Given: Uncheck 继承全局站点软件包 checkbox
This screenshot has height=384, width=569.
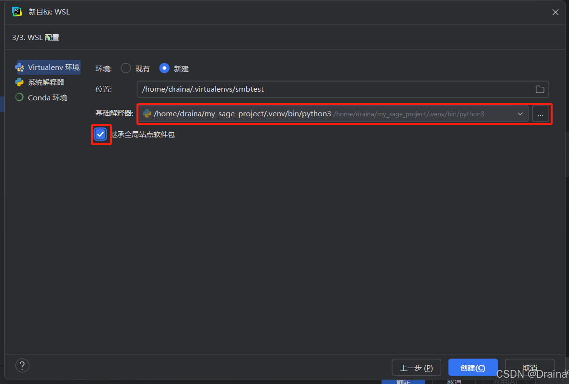Looking at the screenshot, I should click(100, 135).
